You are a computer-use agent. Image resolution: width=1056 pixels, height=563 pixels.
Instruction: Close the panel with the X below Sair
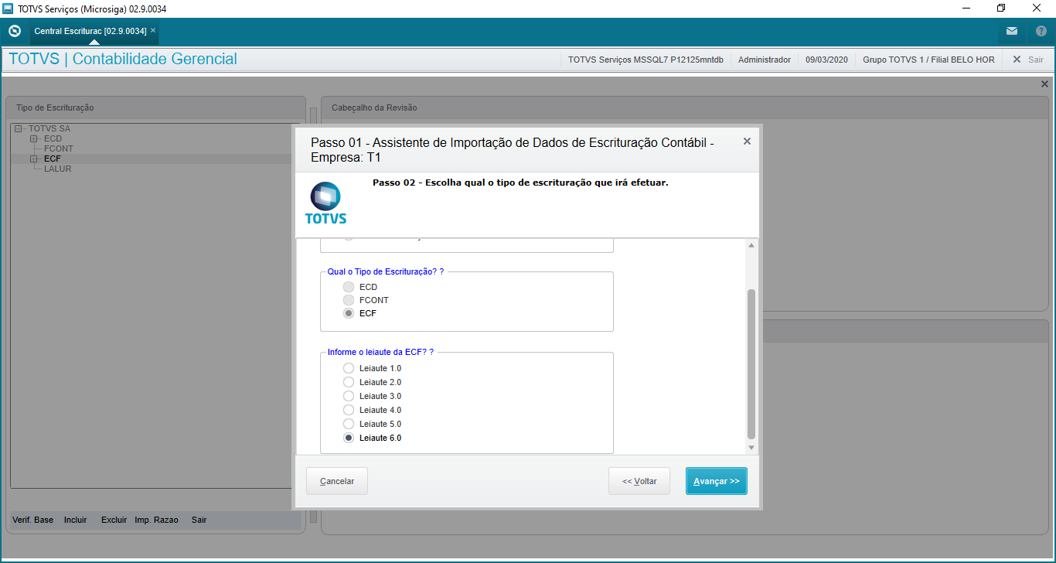[x=1044, y=84]
